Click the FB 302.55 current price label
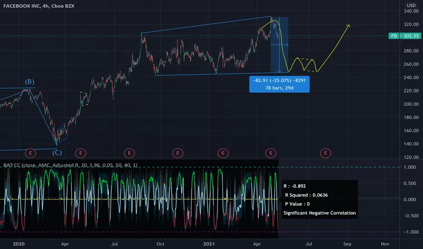Image resolution: width=423 pixels, height=249 pixels. [x=405, y=36]
